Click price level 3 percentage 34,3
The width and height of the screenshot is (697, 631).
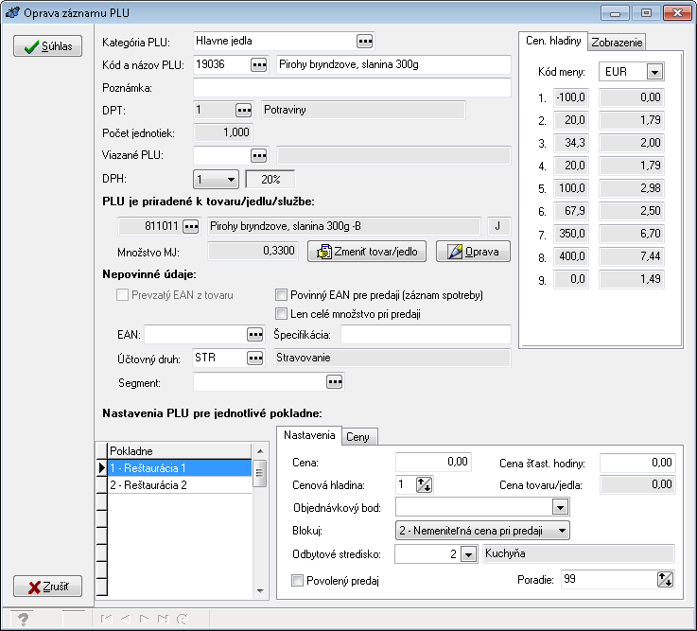[571, 143]
